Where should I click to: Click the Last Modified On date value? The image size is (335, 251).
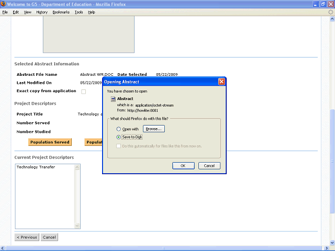point(91,83)
